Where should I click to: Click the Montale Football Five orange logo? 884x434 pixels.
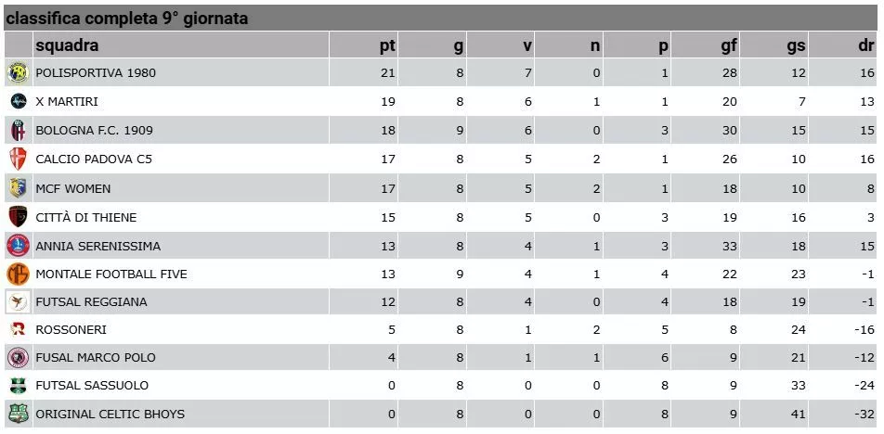coord(18,274)
